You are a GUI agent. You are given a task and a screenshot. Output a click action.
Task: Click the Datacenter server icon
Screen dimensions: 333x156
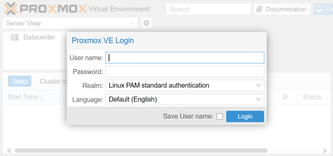pyautogui.click(x=15, y=38)
